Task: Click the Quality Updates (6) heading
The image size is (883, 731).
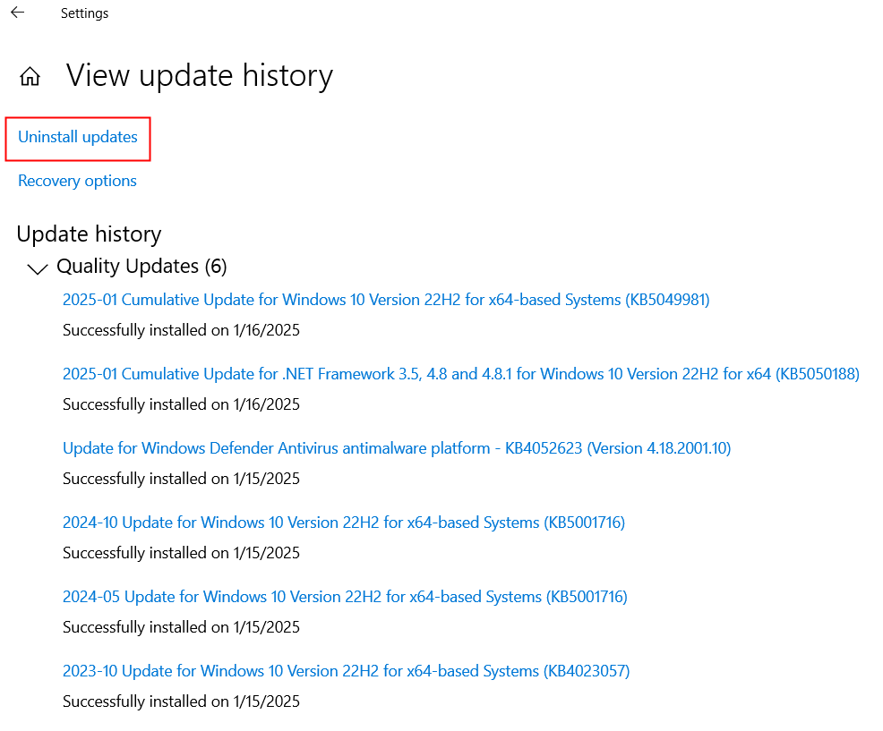Action: (x=142, y=266)
